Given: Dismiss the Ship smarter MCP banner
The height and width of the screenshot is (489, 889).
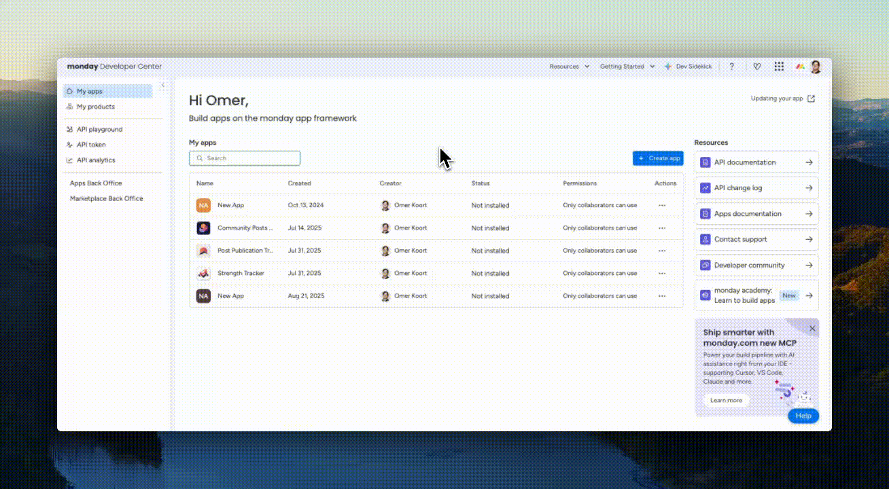Looking at the screenshot, I should pyautogui.click(x=812, y=329).
